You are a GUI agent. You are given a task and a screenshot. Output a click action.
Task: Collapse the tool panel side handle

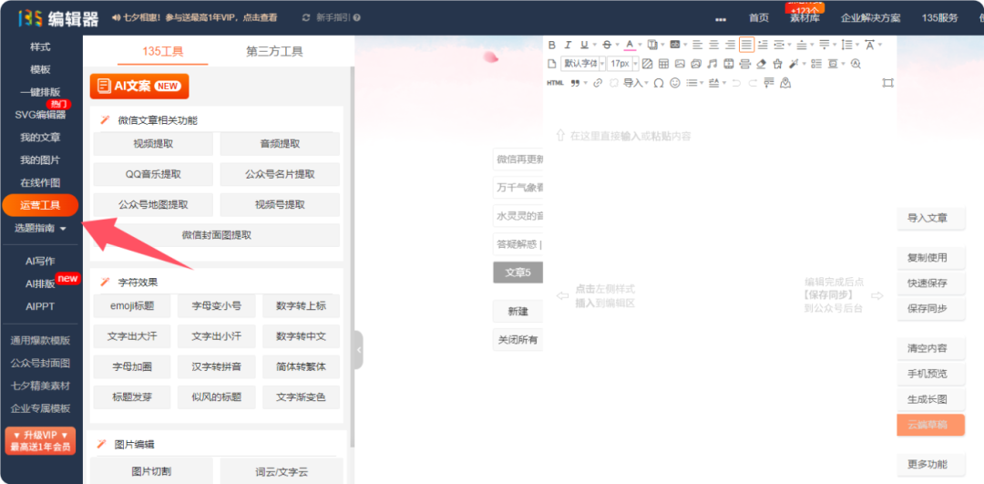pos(358,350)
